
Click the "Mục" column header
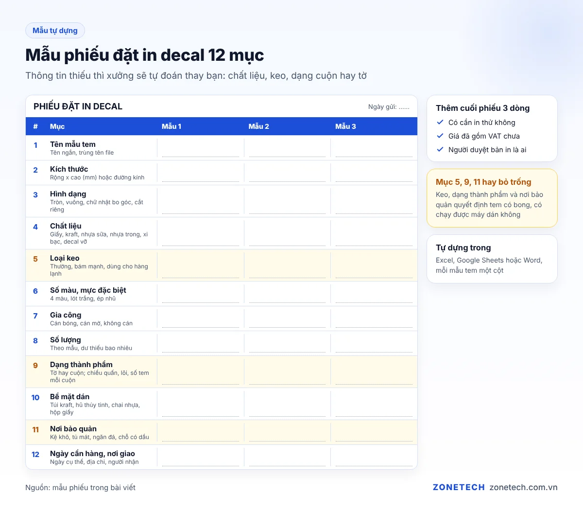tap(57, 126)
